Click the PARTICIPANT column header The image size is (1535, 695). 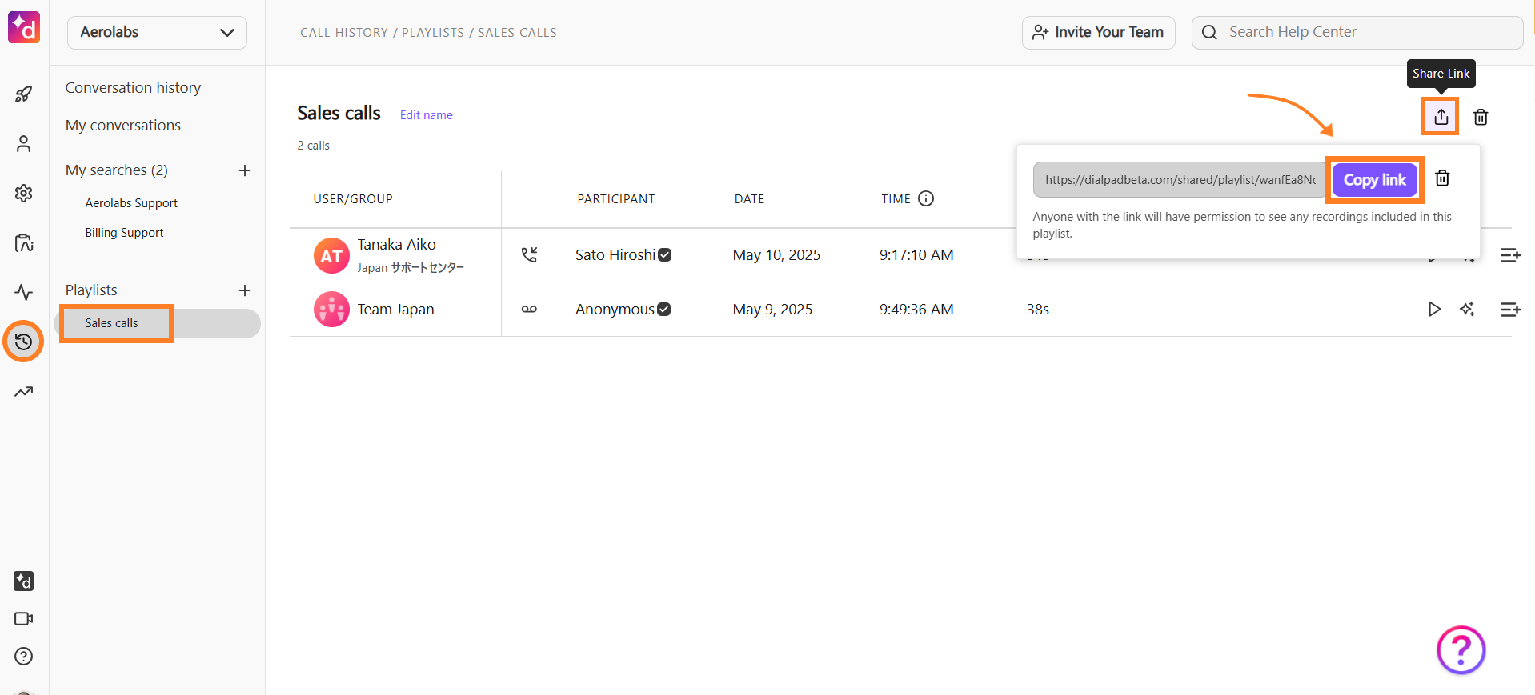[616, 199]
